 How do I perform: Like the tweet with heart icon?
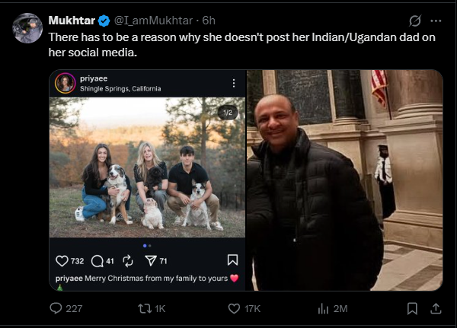[235, 308]
